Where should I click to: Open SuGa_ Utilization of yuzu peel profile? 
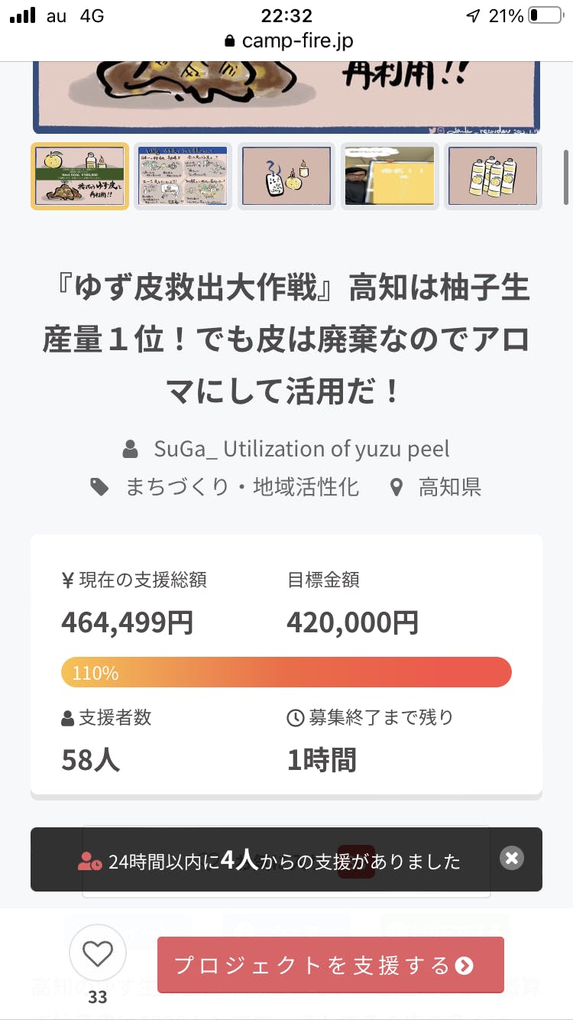[301, 448]
